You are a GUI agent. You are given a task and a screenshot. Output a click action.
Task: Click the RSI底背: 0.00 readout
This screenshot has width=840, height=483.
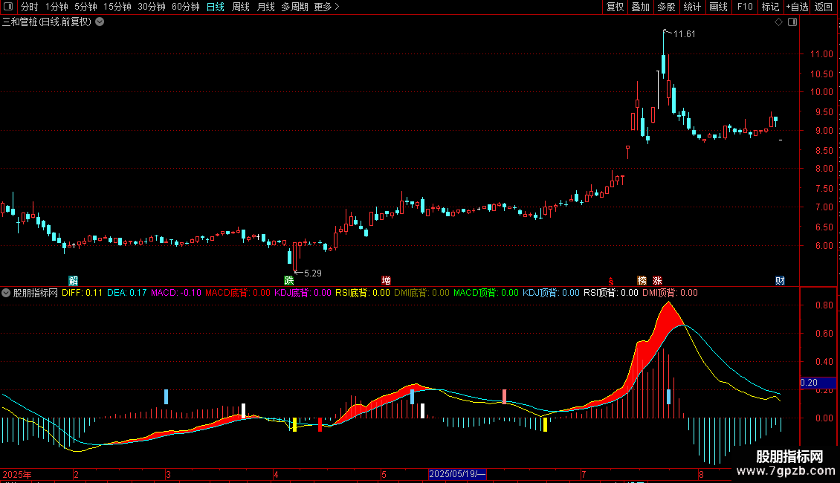363,293
